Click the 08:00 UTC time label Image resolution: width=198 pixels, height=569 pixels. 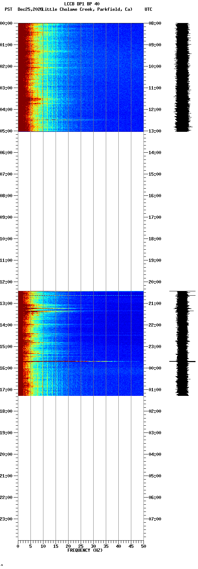(x=155, y=23)
